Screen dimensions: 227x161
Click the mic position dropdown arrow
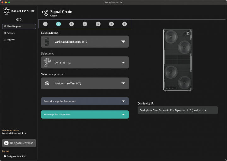coord(123,83)
